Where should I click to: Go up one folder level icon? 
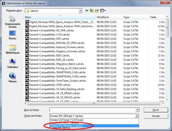[92, 11]
